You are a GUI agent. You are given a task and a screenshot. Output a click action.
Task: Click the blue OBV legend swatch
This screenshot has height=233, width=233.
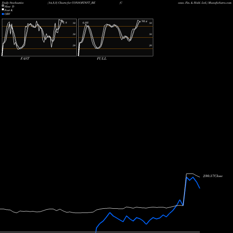pos(3,14)
